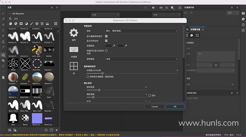Confirm preferences with OK button
The image size is (246, 137).
click(x=175, y=107)
